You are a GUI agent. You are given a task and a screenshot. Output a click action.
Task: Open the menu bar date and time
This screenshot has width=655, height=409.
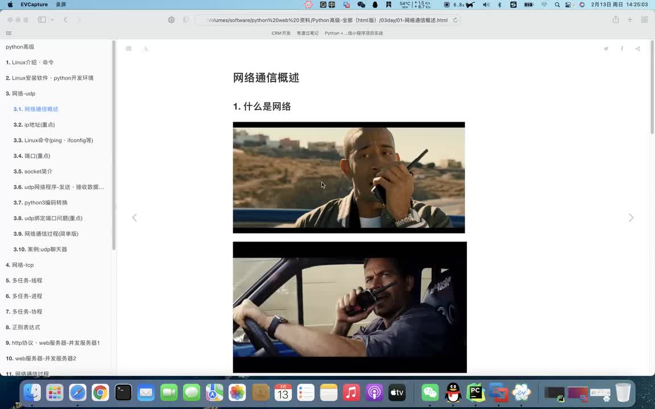[620, 5]
